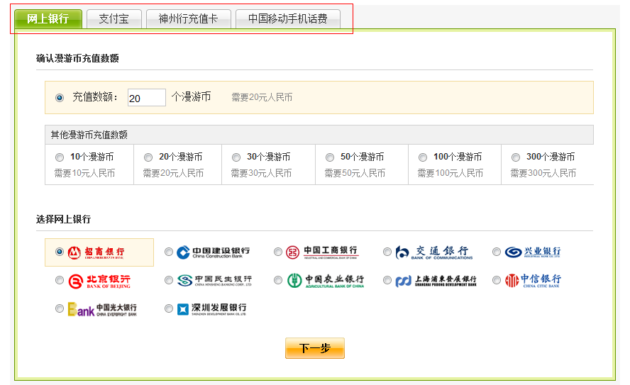Click the 中国农业银行 bank logo
630x385 pixels.
coord(326,281)
